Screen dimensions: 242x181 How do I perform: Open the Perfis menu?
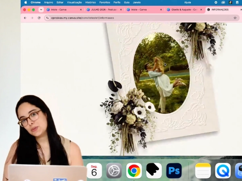(117, 2)
